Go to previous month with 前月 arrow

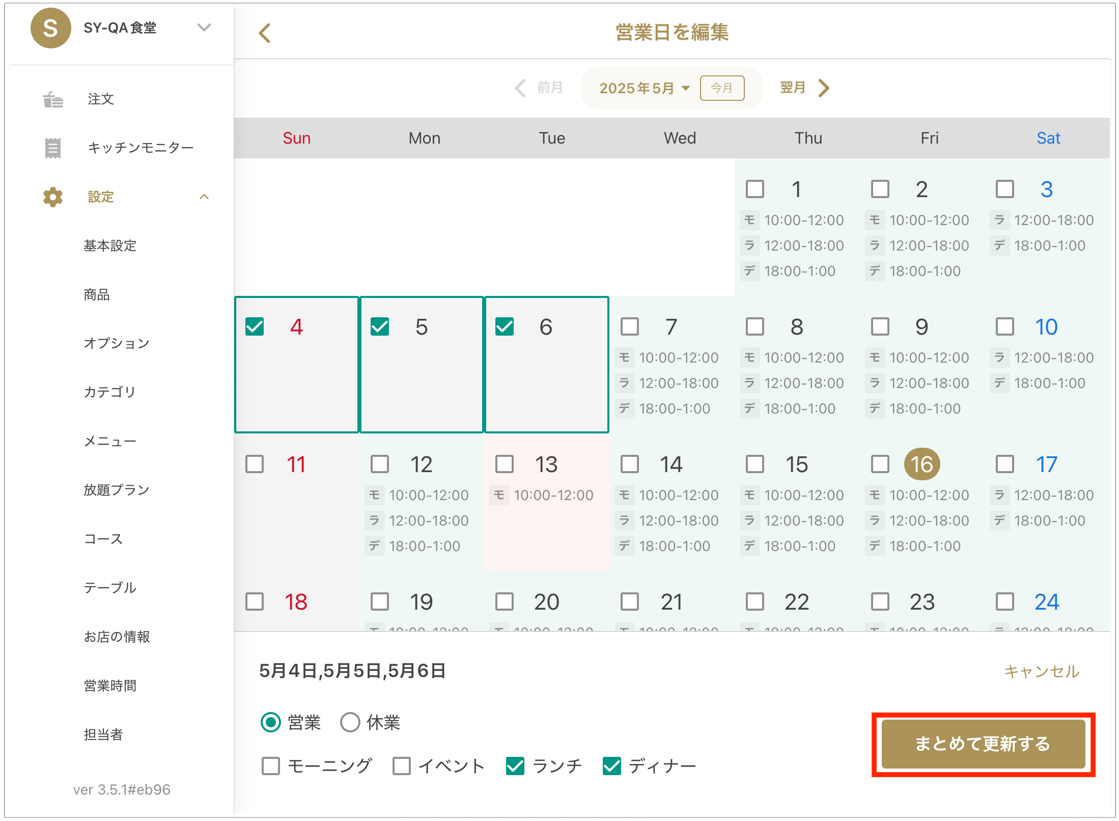(521, 88)
